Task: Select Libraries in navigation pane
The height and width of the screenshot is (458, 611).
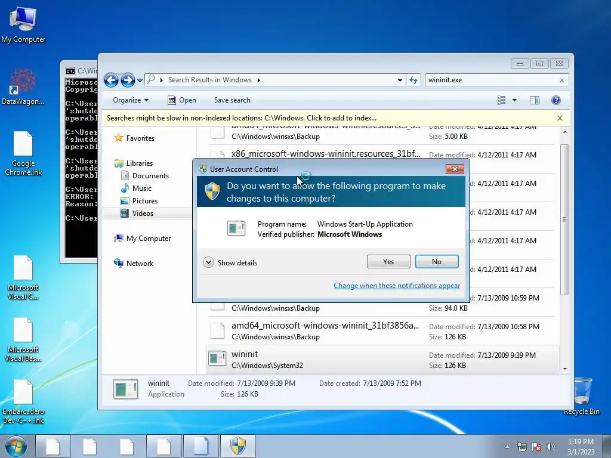Action: pyautogui.click(x=134, y=163)
